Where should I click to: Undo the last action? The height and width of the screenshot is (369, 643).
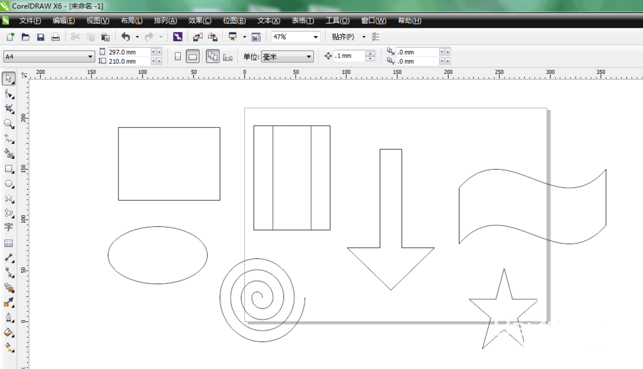click(126, 37)
